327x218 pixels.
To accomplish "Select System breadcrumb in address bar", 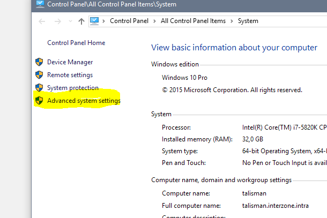I will [x=248, y=21].
